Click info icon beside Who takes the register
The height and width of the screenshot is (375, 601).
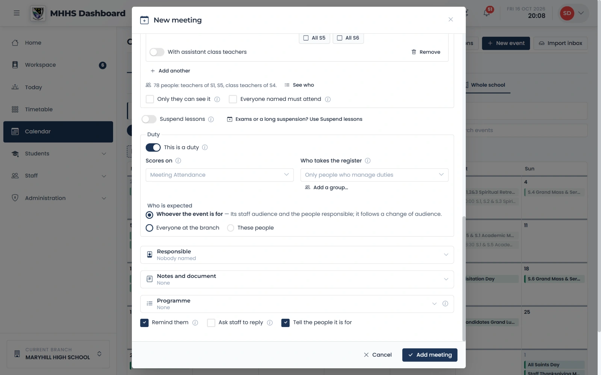(368, 160)
